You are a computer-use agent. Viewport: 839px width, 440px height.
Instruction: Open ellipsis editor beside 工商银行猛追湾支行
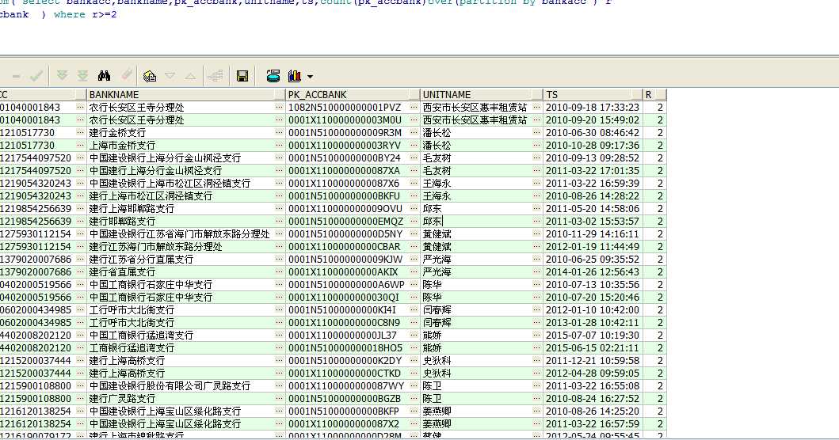280,347
